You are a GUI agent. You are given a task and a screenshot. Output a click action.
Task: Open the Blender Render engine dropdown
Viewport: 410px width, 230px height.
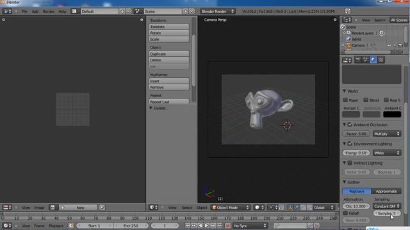tap(218, 11)
